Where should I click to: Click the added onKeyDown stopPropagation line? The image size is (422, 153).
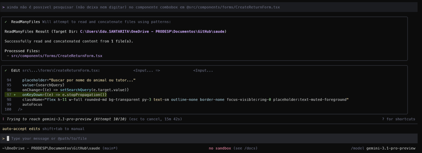[x=64, y=95]
